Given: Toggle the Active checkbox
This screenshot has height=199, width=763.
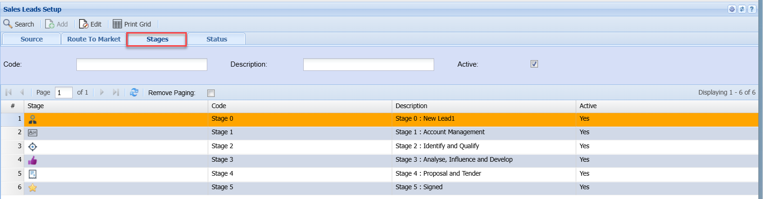Looking at the screenshot, I should coord(534,64).
